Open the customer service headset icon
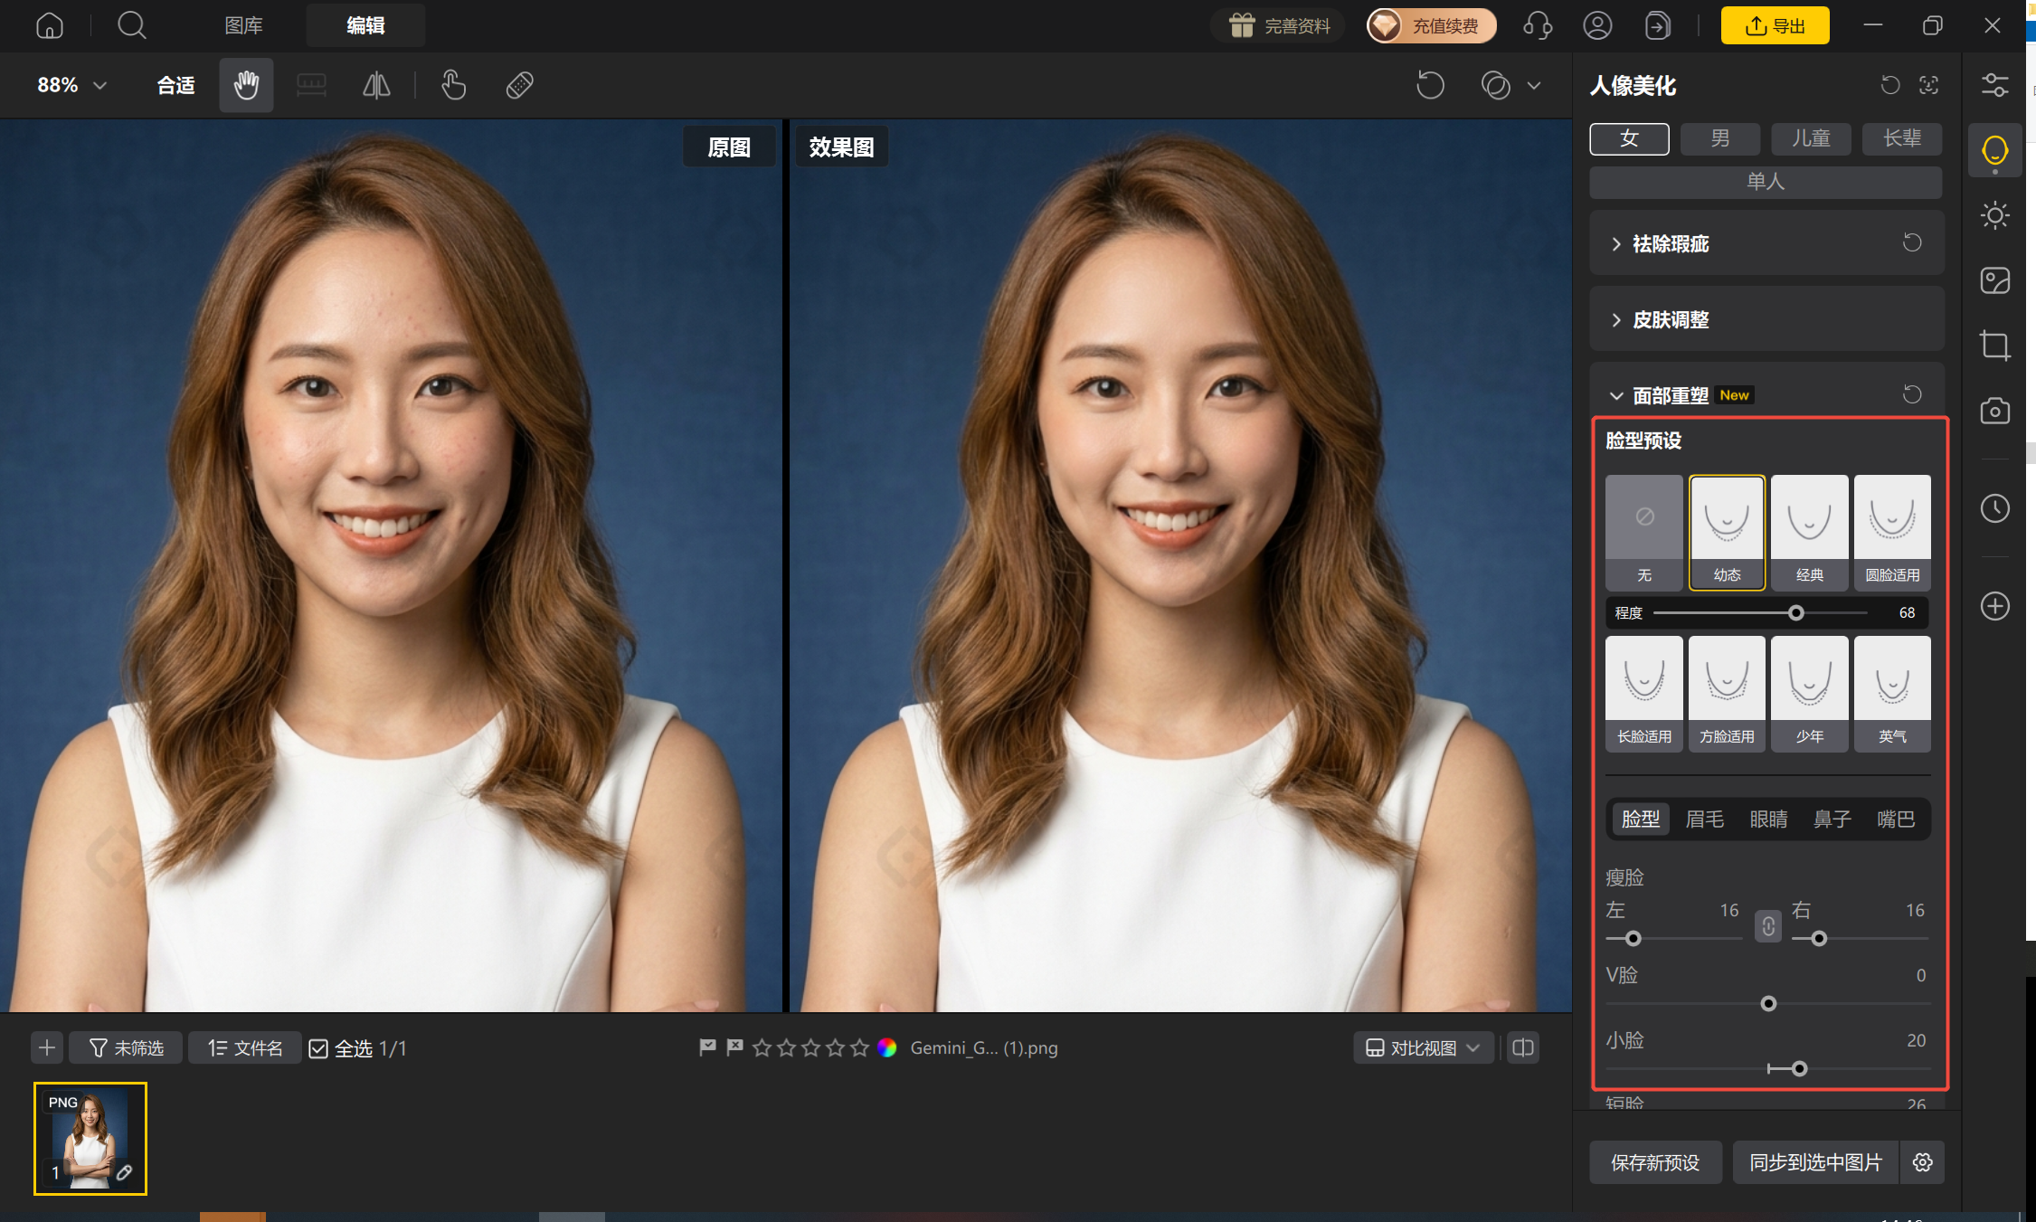 (1537, 25)
